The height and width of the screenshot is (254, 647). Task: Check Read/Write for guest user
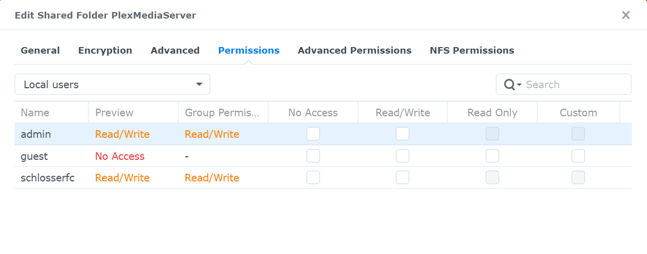402,156
